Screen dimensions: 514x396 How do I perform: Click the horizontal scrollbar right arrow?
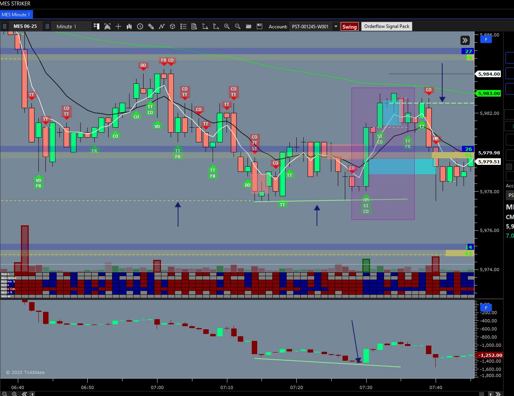[491, 394]
